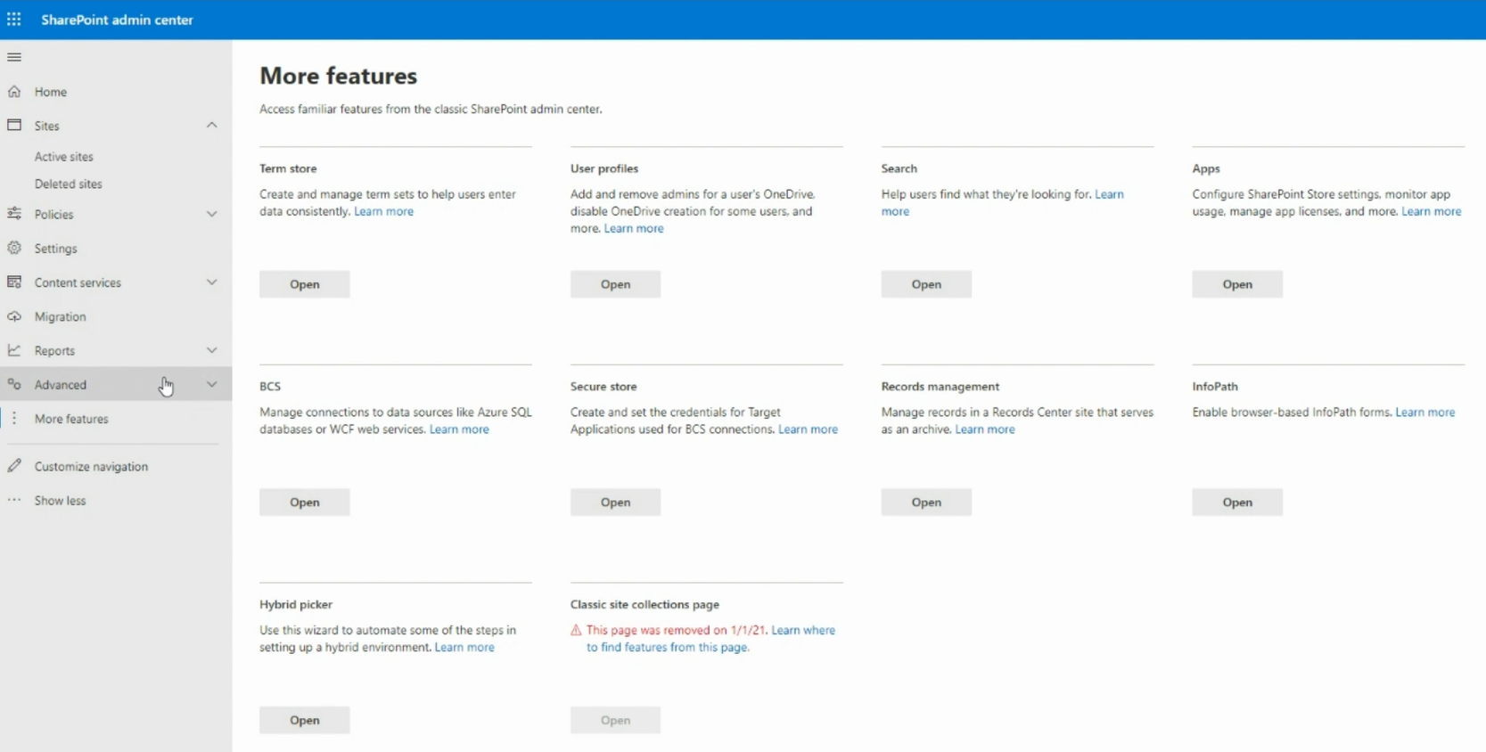The height and width of the screenshot is (752, 1486).
Task: Click the Home house icon
Action: 14,91
